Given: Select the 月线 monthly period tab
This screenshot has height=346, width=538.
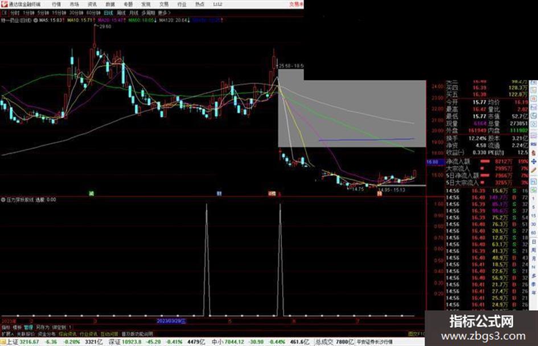Looking at the screenshot, I should click(x=133, y=12).
